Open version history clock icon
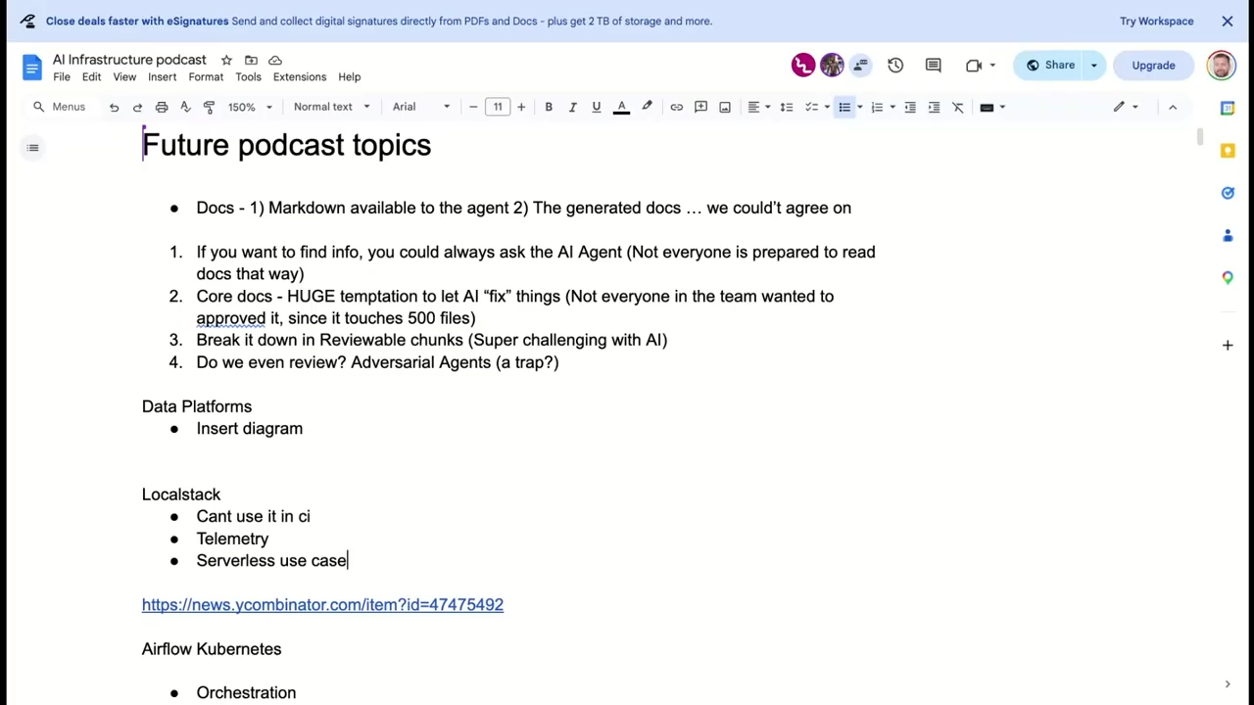The height and width of the screenshot is (705, 1254). click(x=895, y=65)
